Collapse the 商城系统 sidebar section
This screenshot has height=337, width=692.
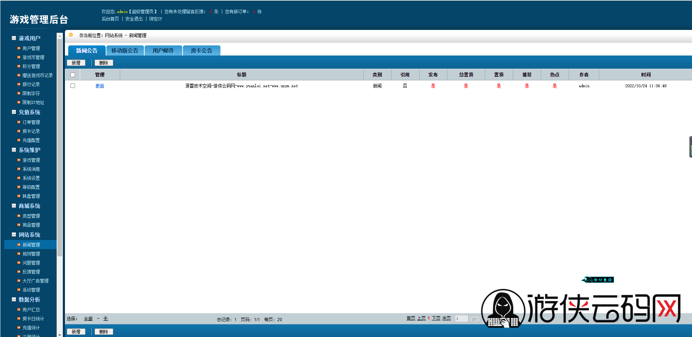[14, 206]
